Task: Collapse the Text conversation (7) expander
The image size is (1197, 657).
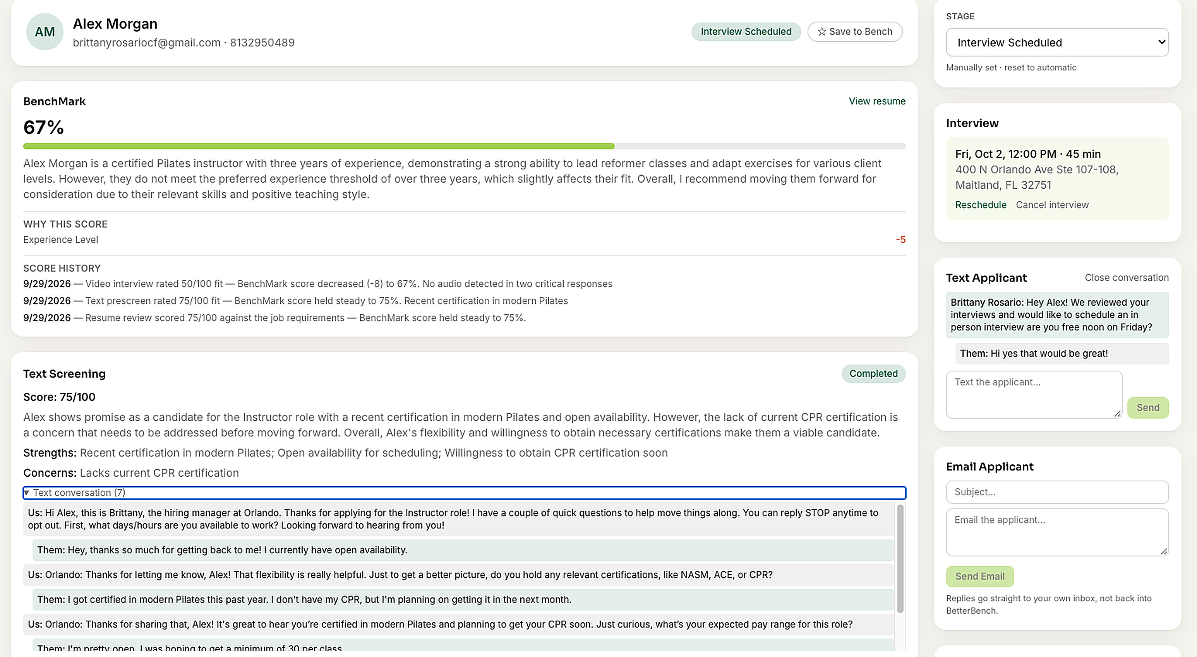Action: pyautogui.click(x=464, y=493)
